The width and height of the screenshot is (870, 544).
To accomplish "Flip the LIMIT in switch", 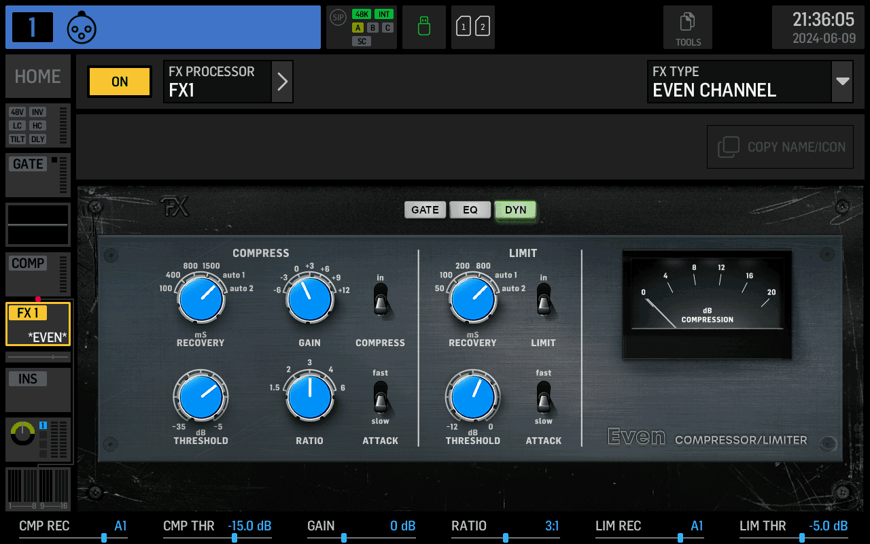I will (x=544, y=300).
